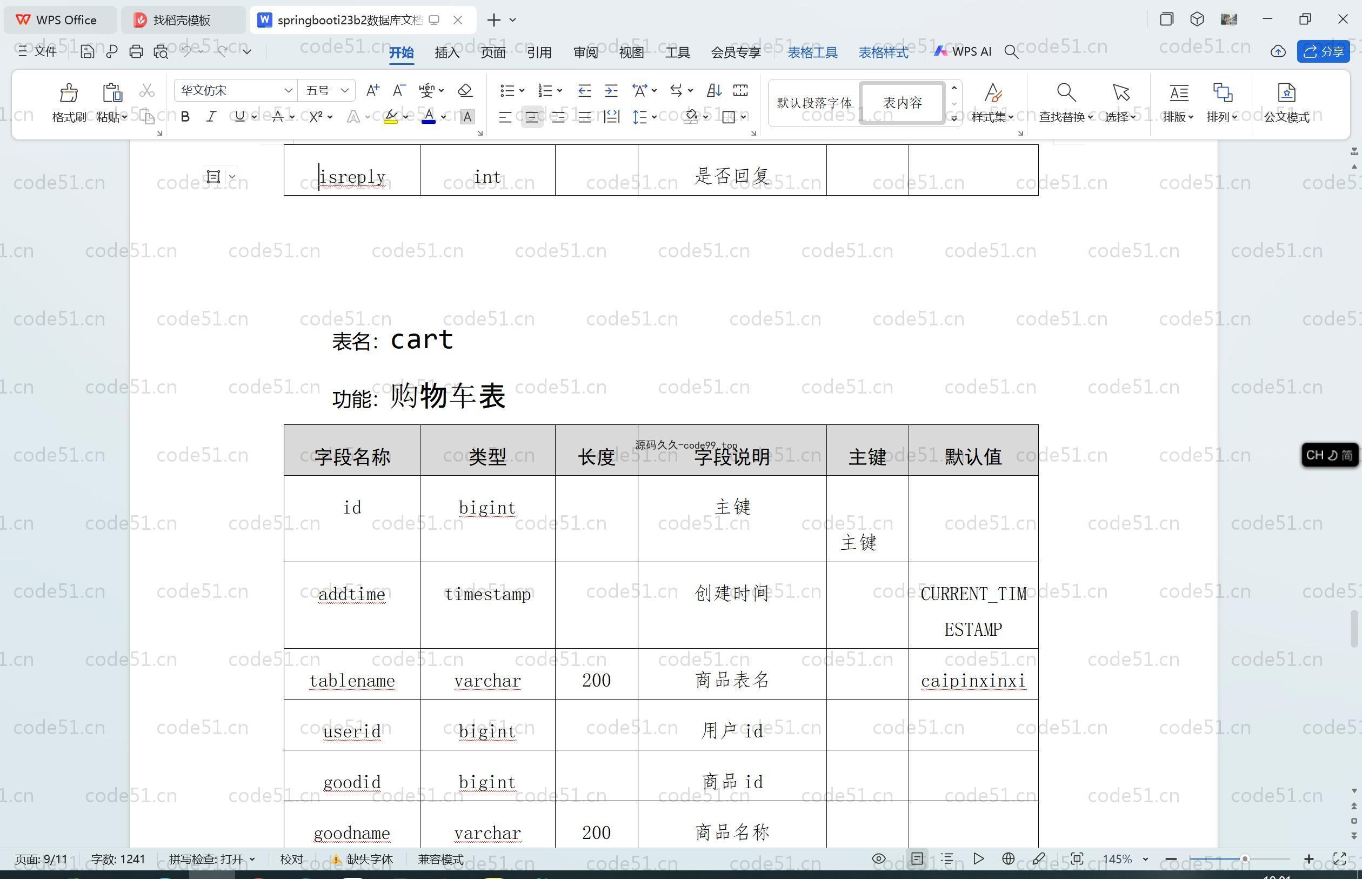The width and height of the screenshot is (1362, 879).
Task: Click the 缺失字体 missing font warning
Action: tap(362, 859)
